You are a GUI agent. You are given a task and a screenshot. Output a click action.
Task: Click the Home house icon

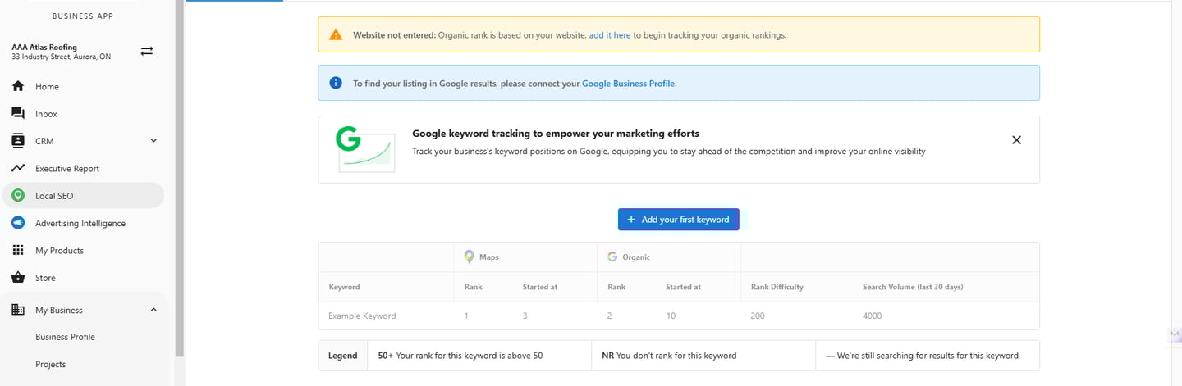click(x=18, y=86)
